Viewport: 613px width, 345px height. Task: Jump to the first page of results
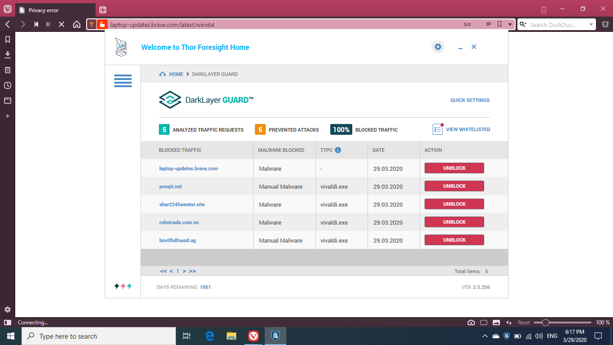coord(163,271)
